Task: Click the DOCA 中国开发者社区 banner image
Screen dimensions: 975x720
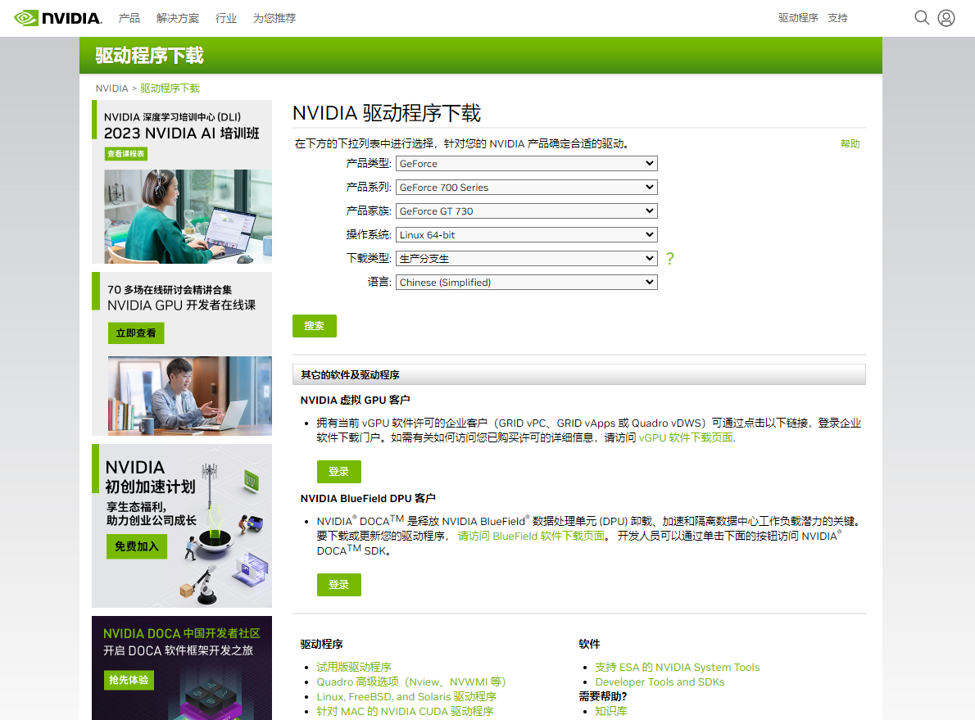Action: tap(182, 668)
